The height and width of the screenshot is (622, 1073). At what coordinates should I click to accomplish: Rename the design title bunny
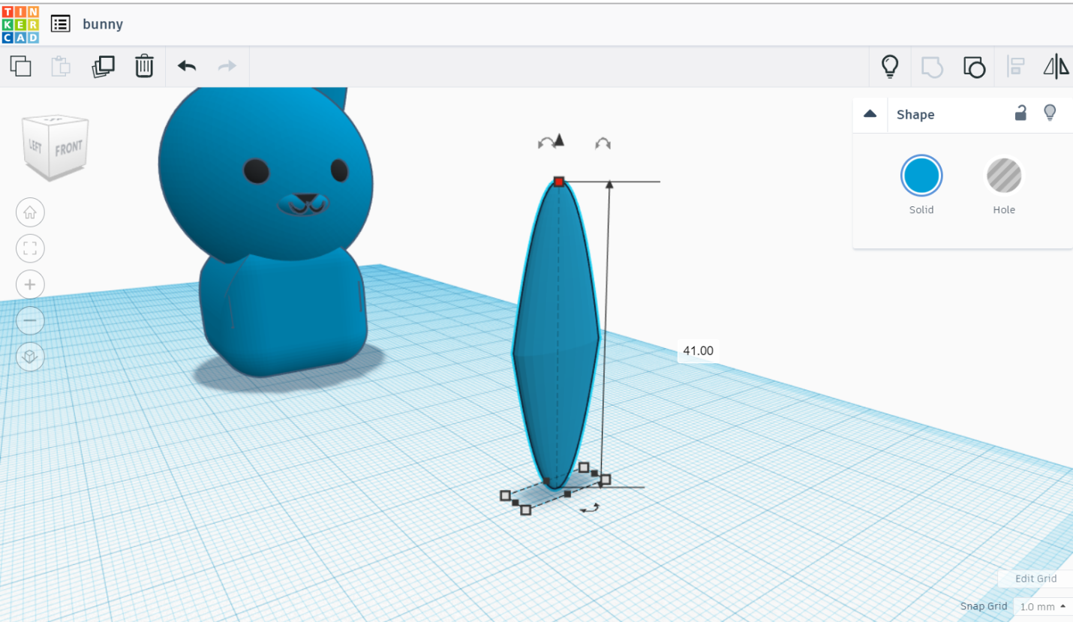(x=103, y=24)
